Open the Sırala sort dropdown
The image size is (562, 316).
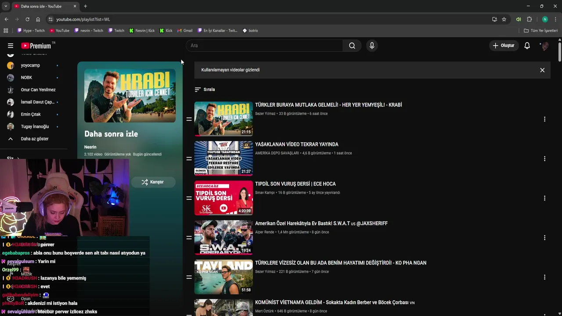coord(205,90)
